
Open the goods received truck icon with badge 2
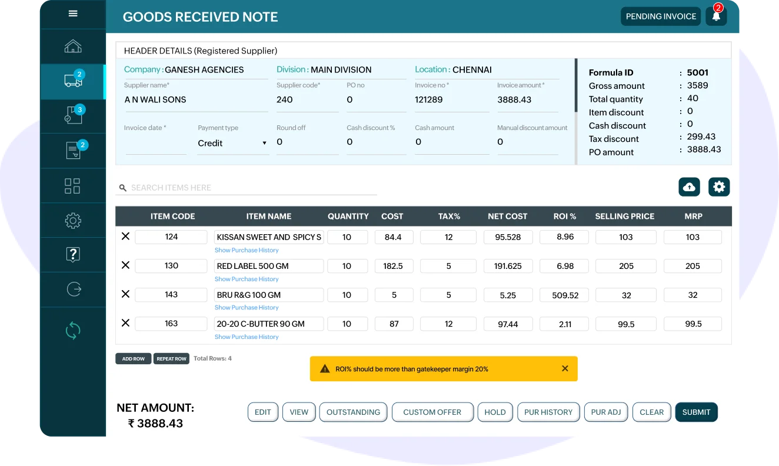click(x=73, y=81)
